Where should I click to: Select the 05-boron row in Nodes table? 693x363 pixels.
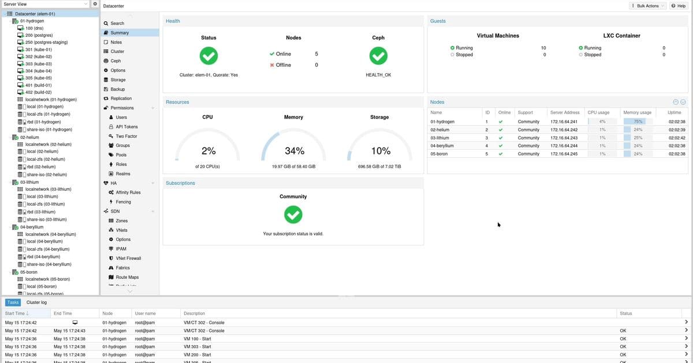pyautogui.click(x=558, y=154)
